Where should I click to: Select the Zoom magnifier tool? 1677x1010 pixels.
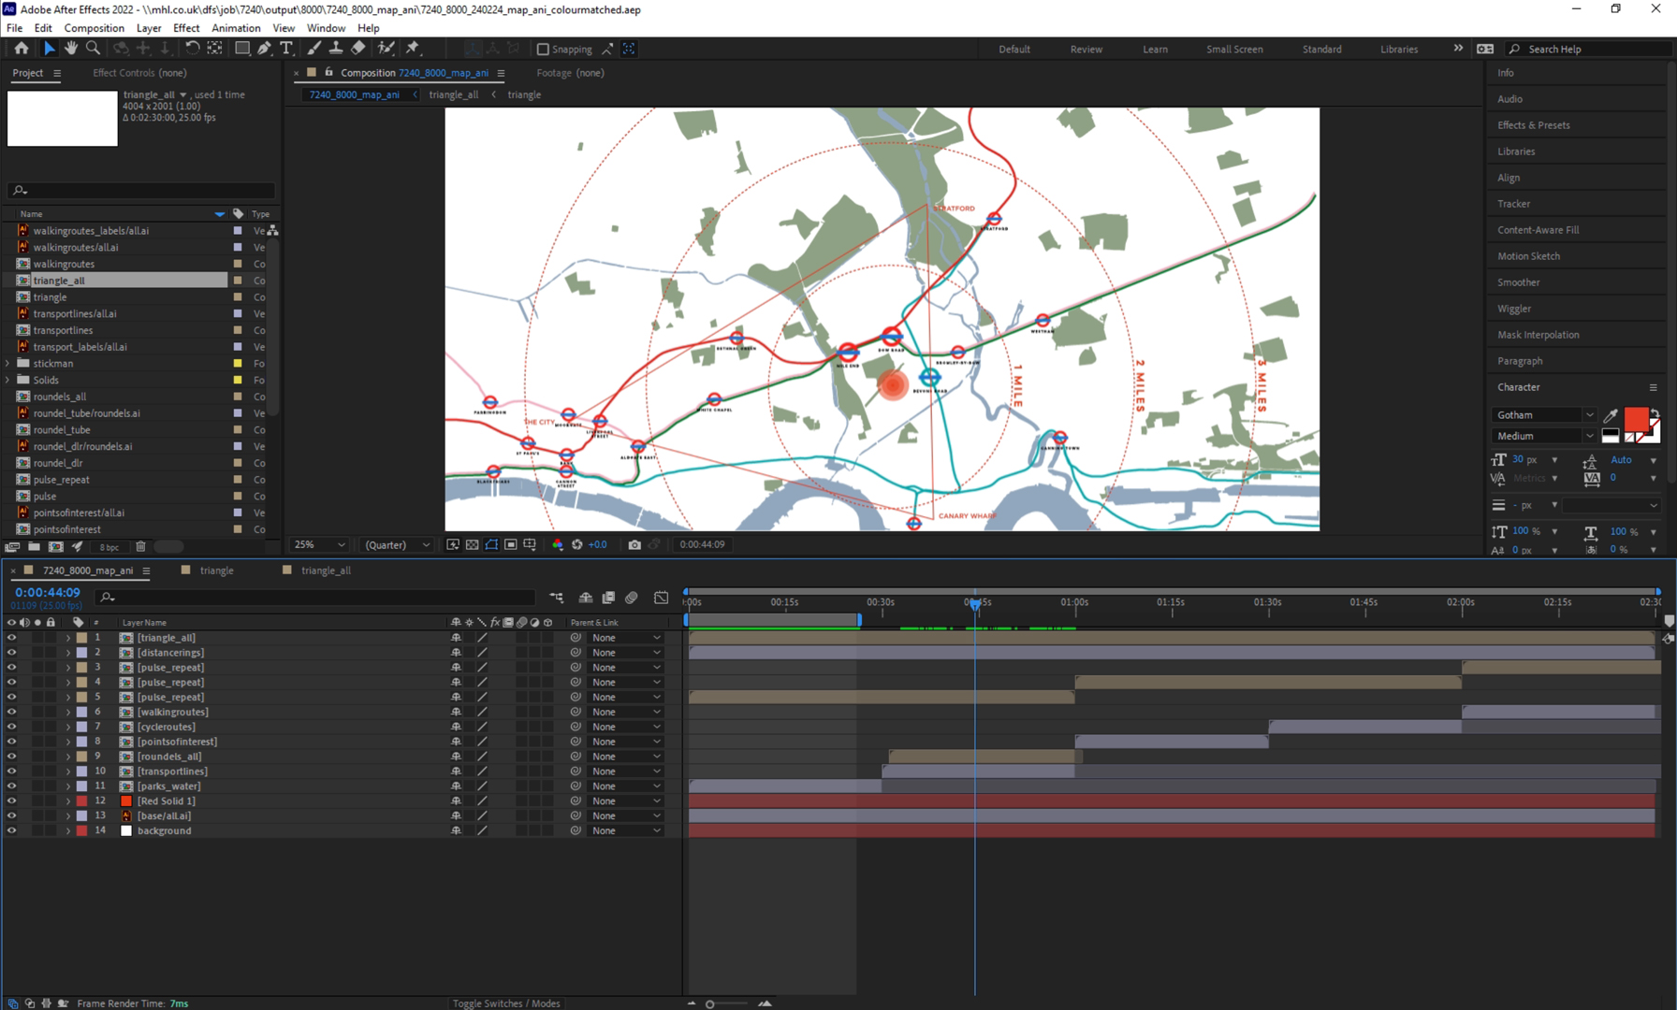[x=93, y=48]
